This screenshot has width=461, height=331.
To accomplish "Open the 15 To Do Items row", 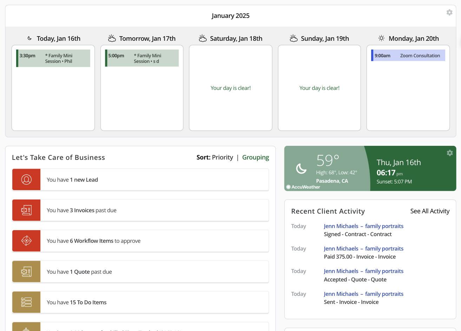I will coord(154,302).
